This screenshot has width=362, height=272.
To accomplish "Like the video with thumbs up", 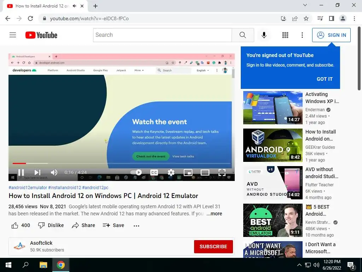I will tap(21, 225).
